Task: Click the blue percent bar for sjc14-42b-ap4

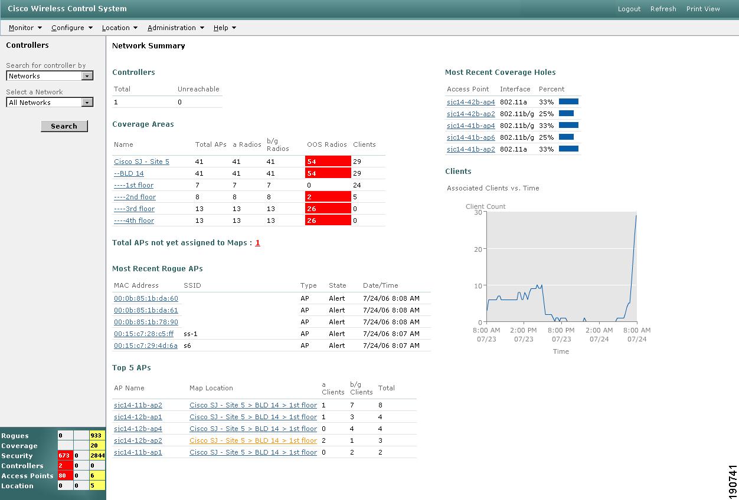Action: point(568,101)
